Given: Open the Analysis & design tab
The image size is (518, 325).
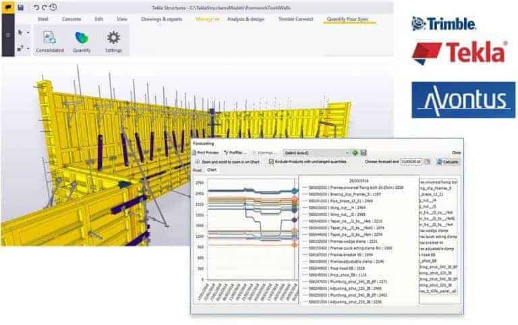Looking at the screenshot, I should [246, 19].
